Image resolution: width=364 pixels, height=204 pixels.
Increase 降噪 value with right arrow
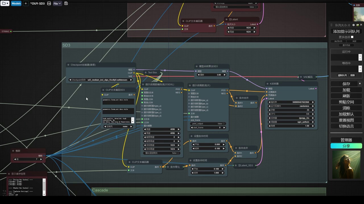pos(313,126)
